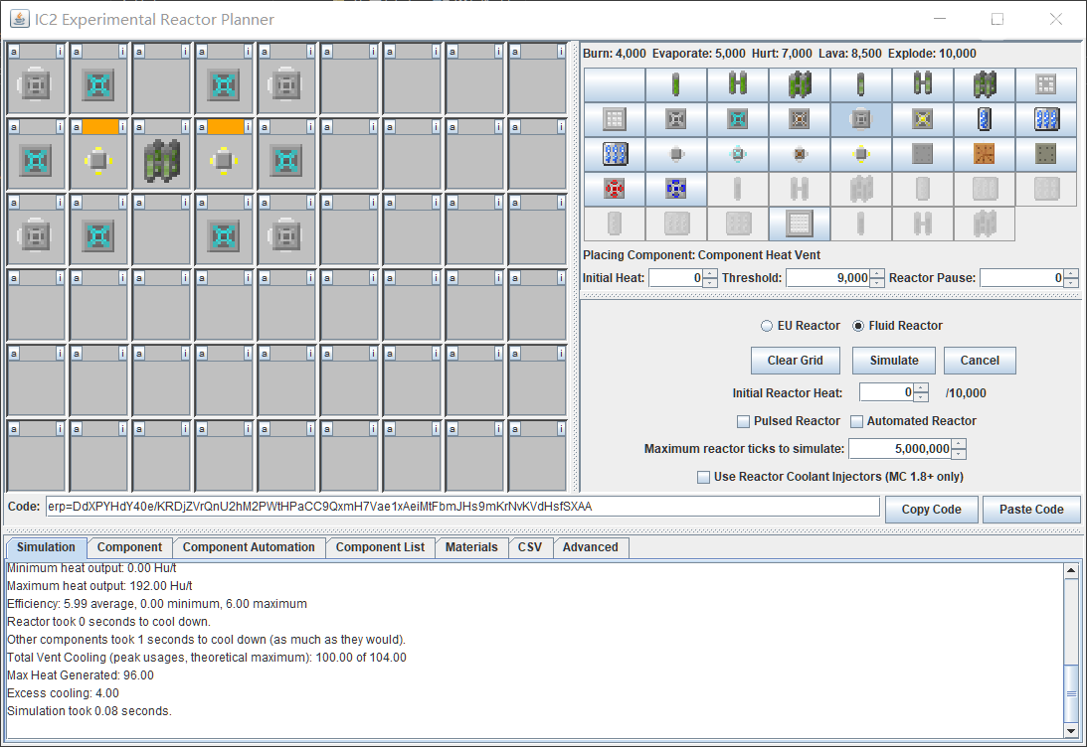The width and height of the screenshot is (1087, 747).
Task: Click the Copy Code button
Action: (931, 510)
